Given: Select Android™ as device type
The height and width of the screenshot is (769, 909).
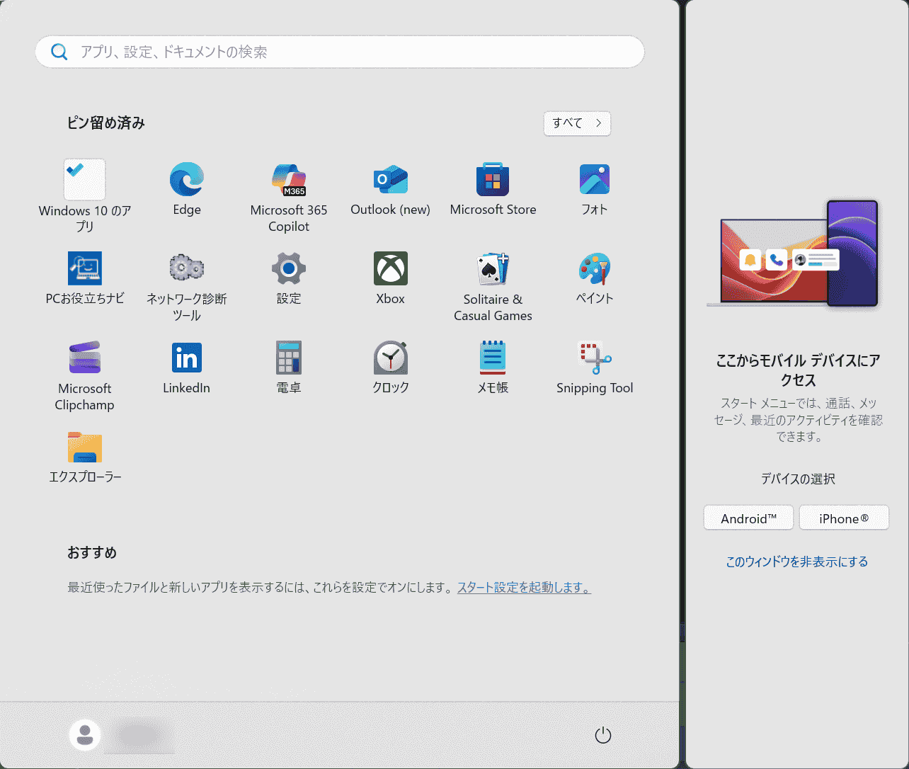Looking at the screenshot, I should (748, 518).
